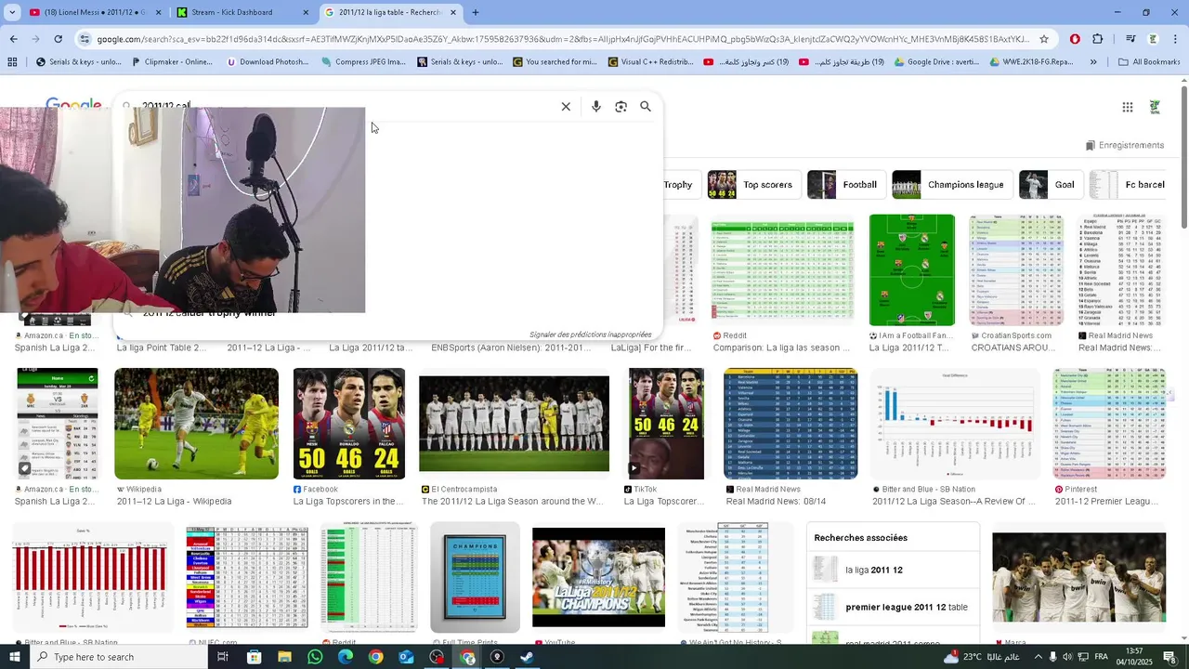The height and width of the screenshot is (669, 1189).
Task: Open the Windows Start menu
Action: (17, 657)
